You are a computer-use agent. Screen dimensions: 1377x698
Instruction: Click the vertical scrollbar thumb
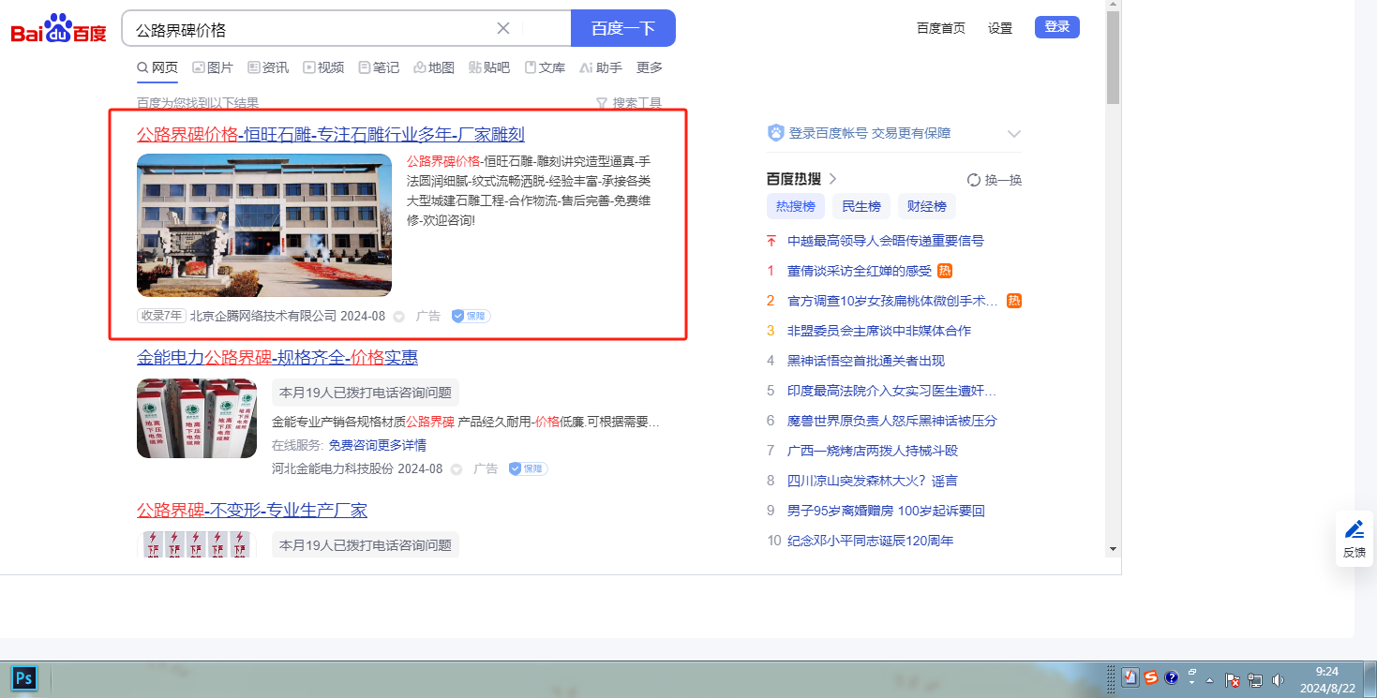click(1113, 58)
